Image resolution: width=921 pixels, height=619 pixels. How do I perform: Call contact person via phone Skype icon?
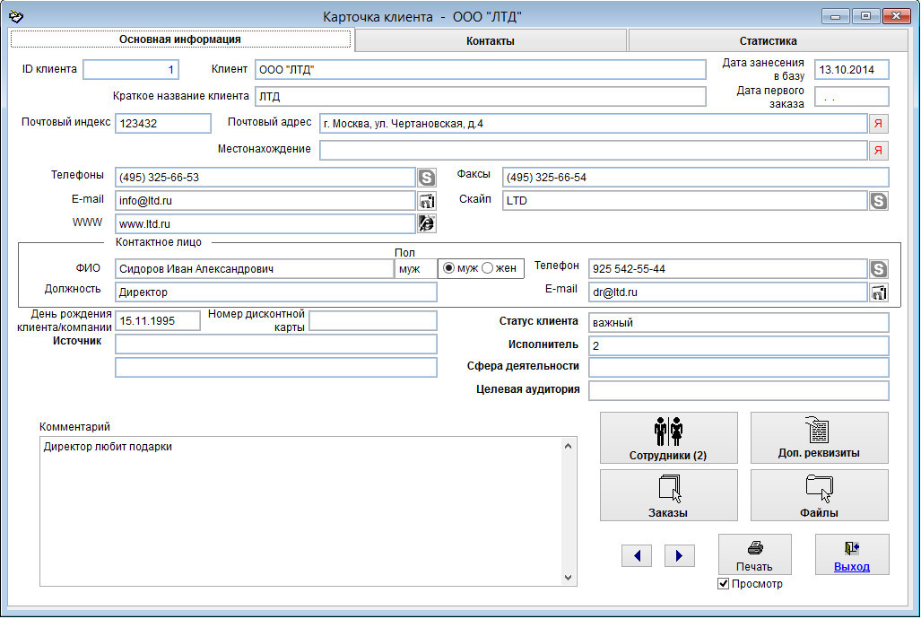pyautogui.click(x=879, y=268)
